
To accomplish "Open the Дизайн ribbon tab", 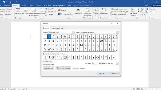I will [x=23, y=6].
